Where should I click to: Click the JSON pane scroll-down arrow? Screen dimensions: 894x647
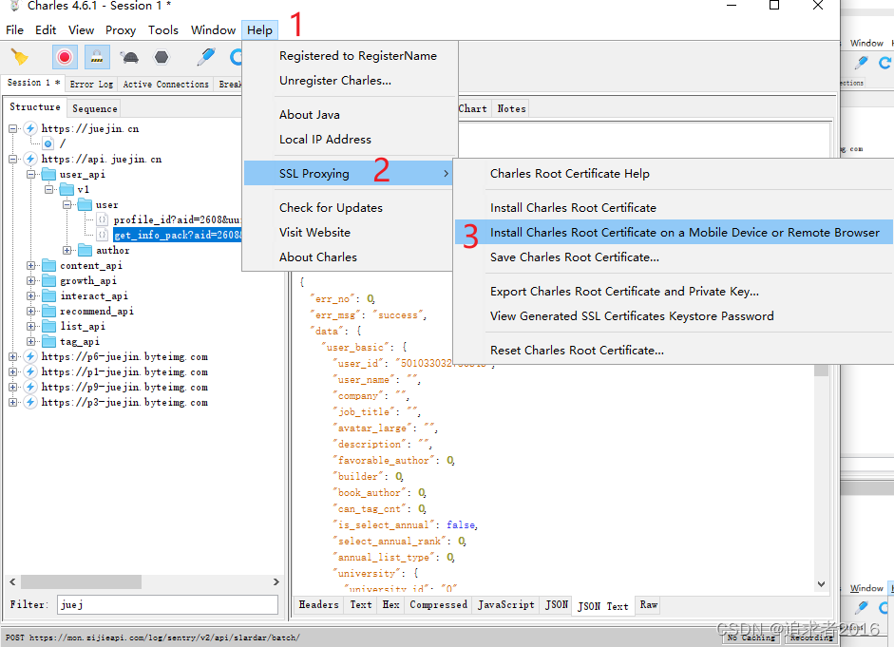click(x=821, y=583)
